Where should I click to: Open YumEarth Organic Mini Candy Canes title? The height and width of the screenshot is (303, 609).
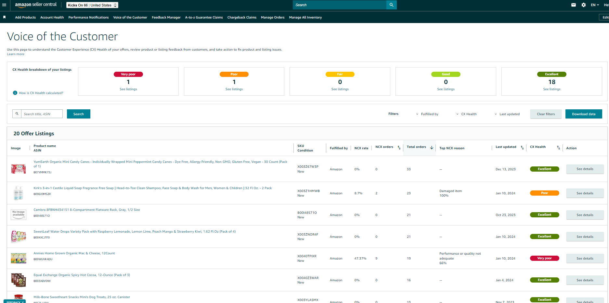point(160,164)
